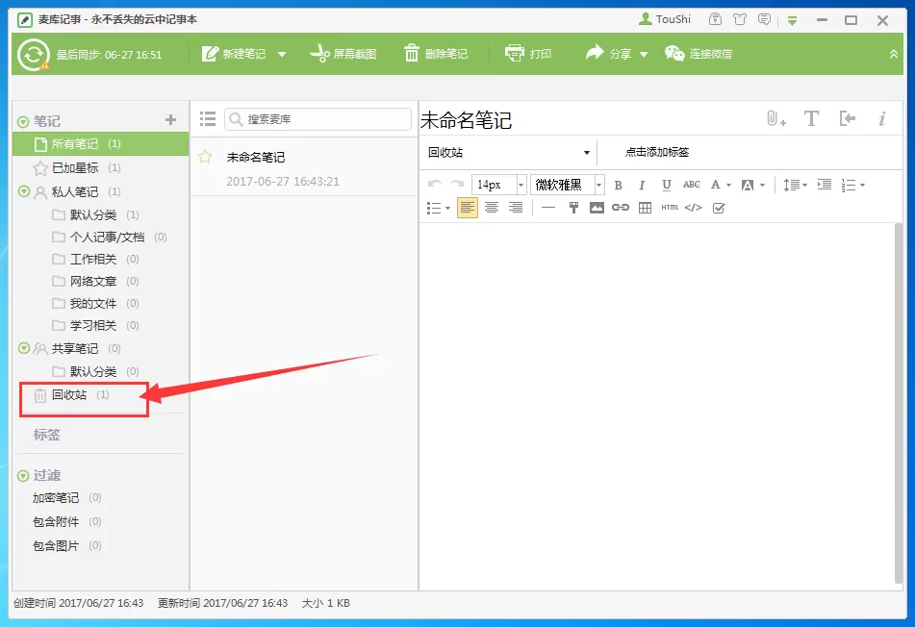915x627 pixels.
Task: Collapse the 私人笔记 tree node
Action: [x=24, y=191]
